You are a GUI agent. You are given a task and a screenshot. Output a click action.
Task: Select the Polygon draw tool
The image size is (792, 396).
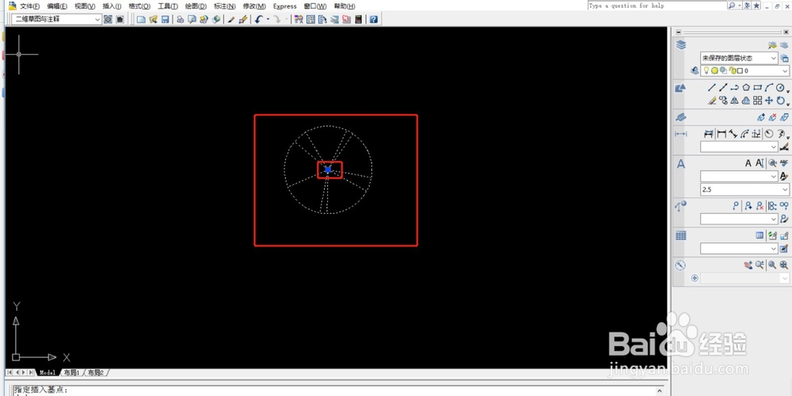[x=746, y=87]
